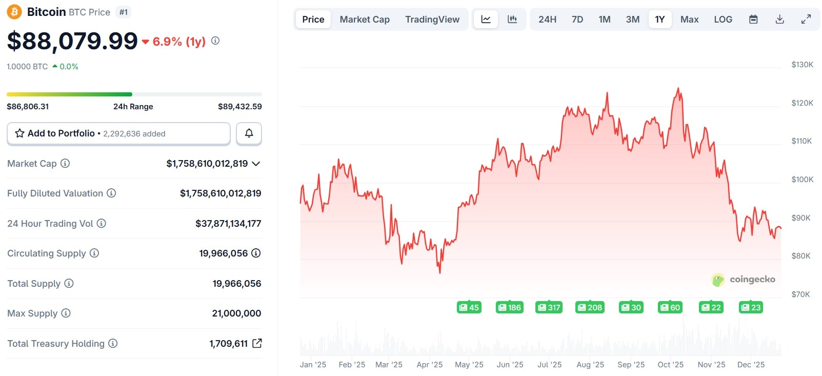Open Total Treasury Holding external link icon
The width and height of the screenshot is (822, 376).
tap(257, 343)
